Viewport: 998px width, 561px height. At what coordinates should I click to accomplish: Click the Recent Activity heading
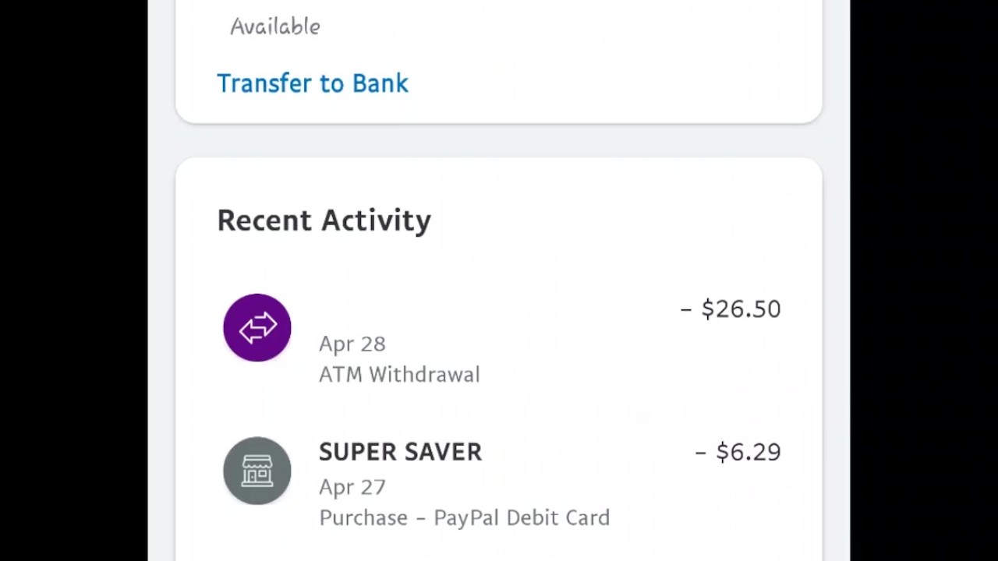pos(324,221)
